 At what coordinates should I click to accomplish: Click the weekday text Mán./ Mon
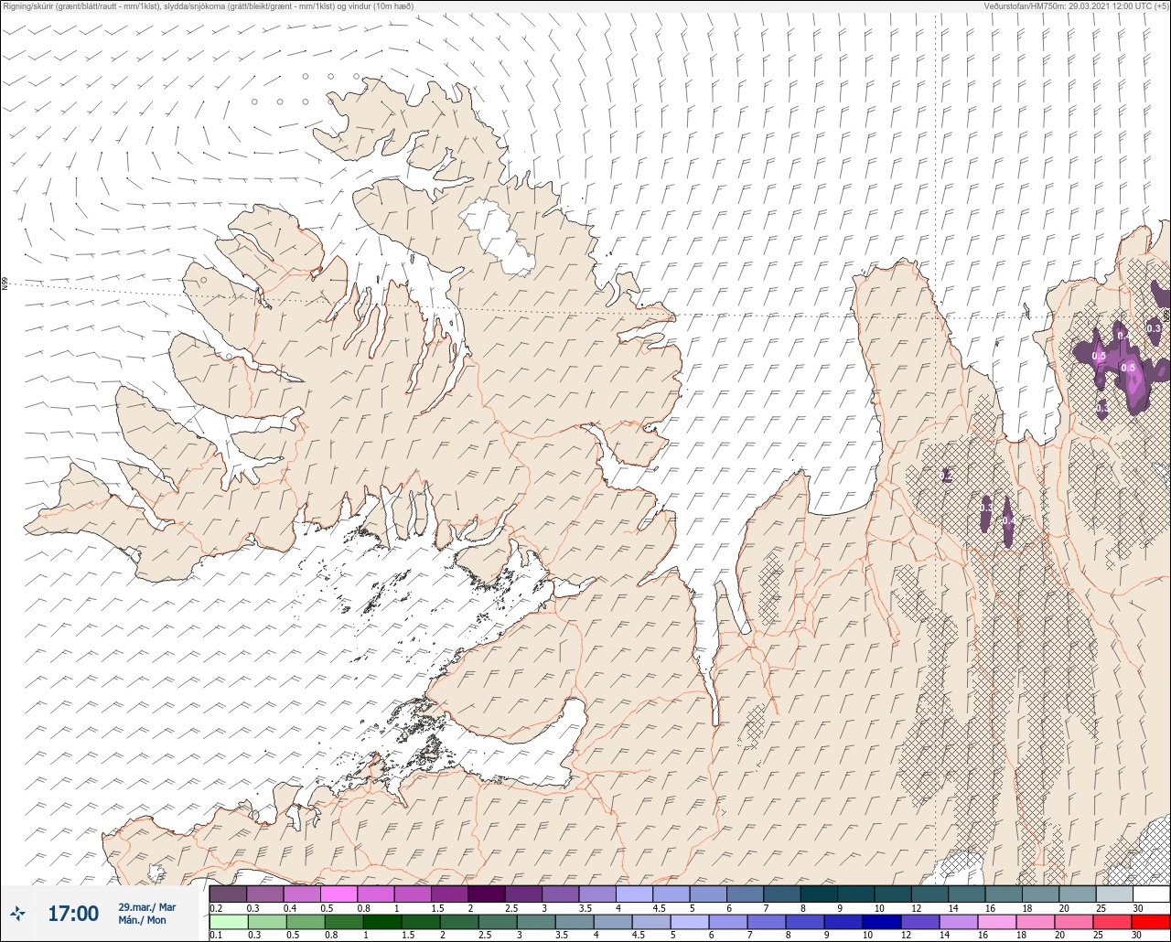coord(143,920)
